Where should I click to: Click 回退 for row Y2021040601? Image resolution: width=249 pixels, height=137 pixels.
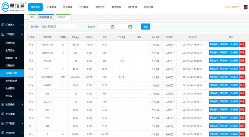[x=242, y=77]
